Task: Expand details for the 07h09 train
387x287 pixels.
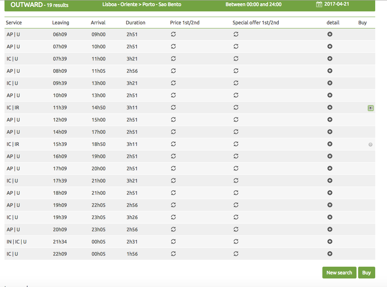Action: tap(330, 47)
